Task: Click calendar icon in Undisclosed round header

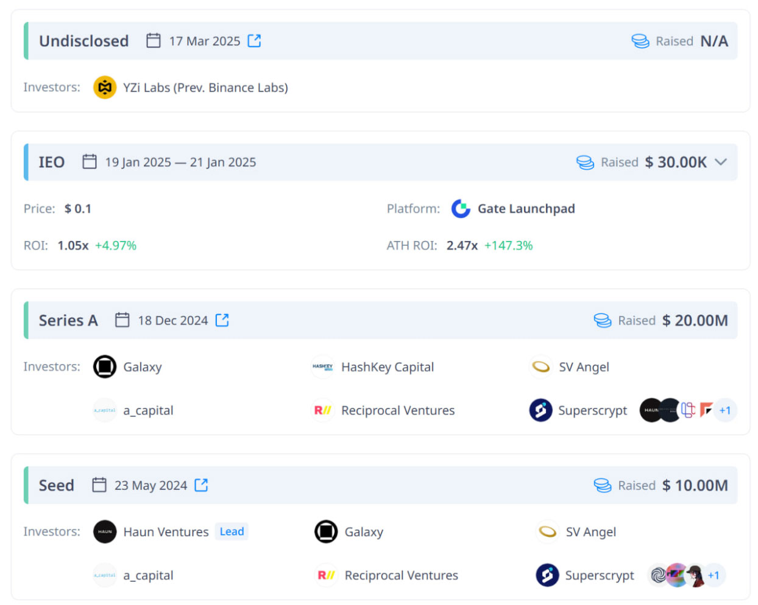Action: [154, 41]
